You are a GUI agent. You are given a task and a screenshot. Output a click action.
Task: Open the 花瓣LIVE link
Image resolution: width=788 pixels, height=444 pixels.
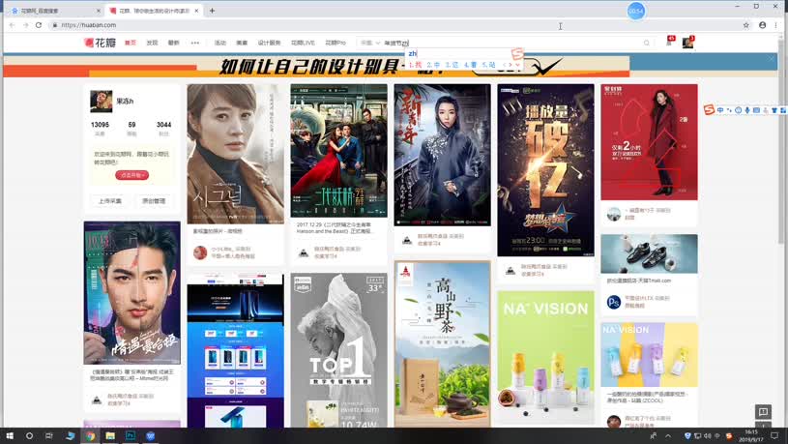tap(303, 43)
